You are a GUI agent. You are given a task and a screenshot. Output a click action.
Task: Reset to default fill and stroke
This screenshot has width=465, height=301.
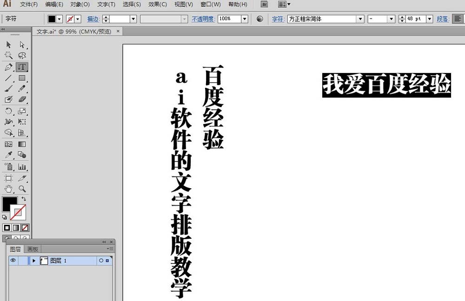click(5, 217)
